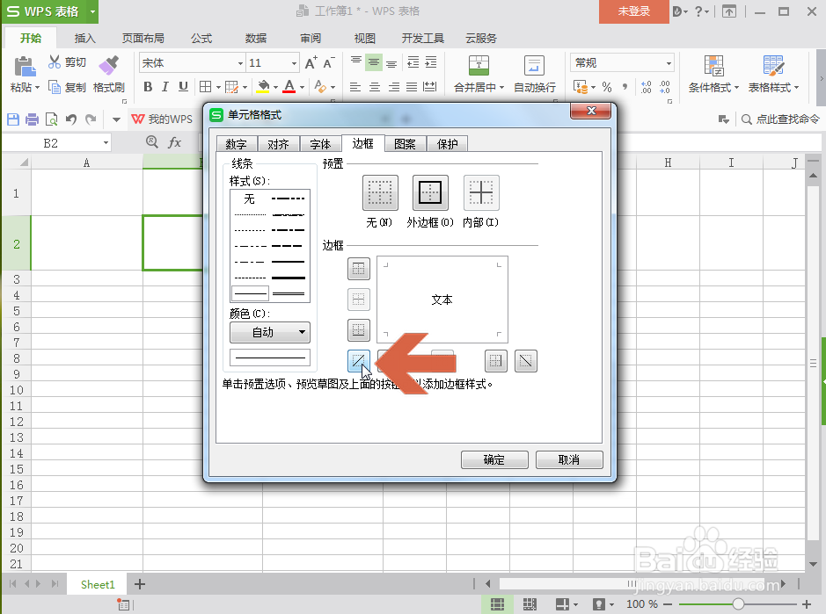Viewport: 826px width, 614px height.
Task: Activate the Format Painter brush
Action: [109, 66]
